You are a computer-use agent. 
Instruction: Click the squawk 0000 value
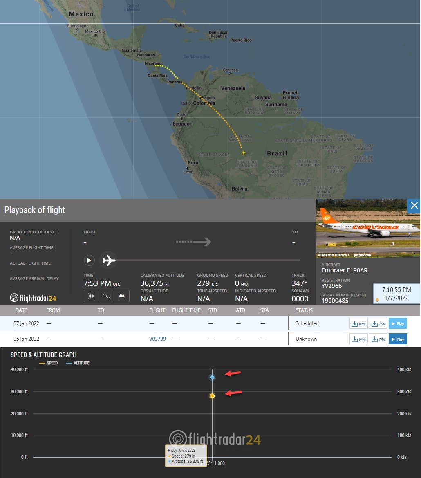[x=300, y=299]
